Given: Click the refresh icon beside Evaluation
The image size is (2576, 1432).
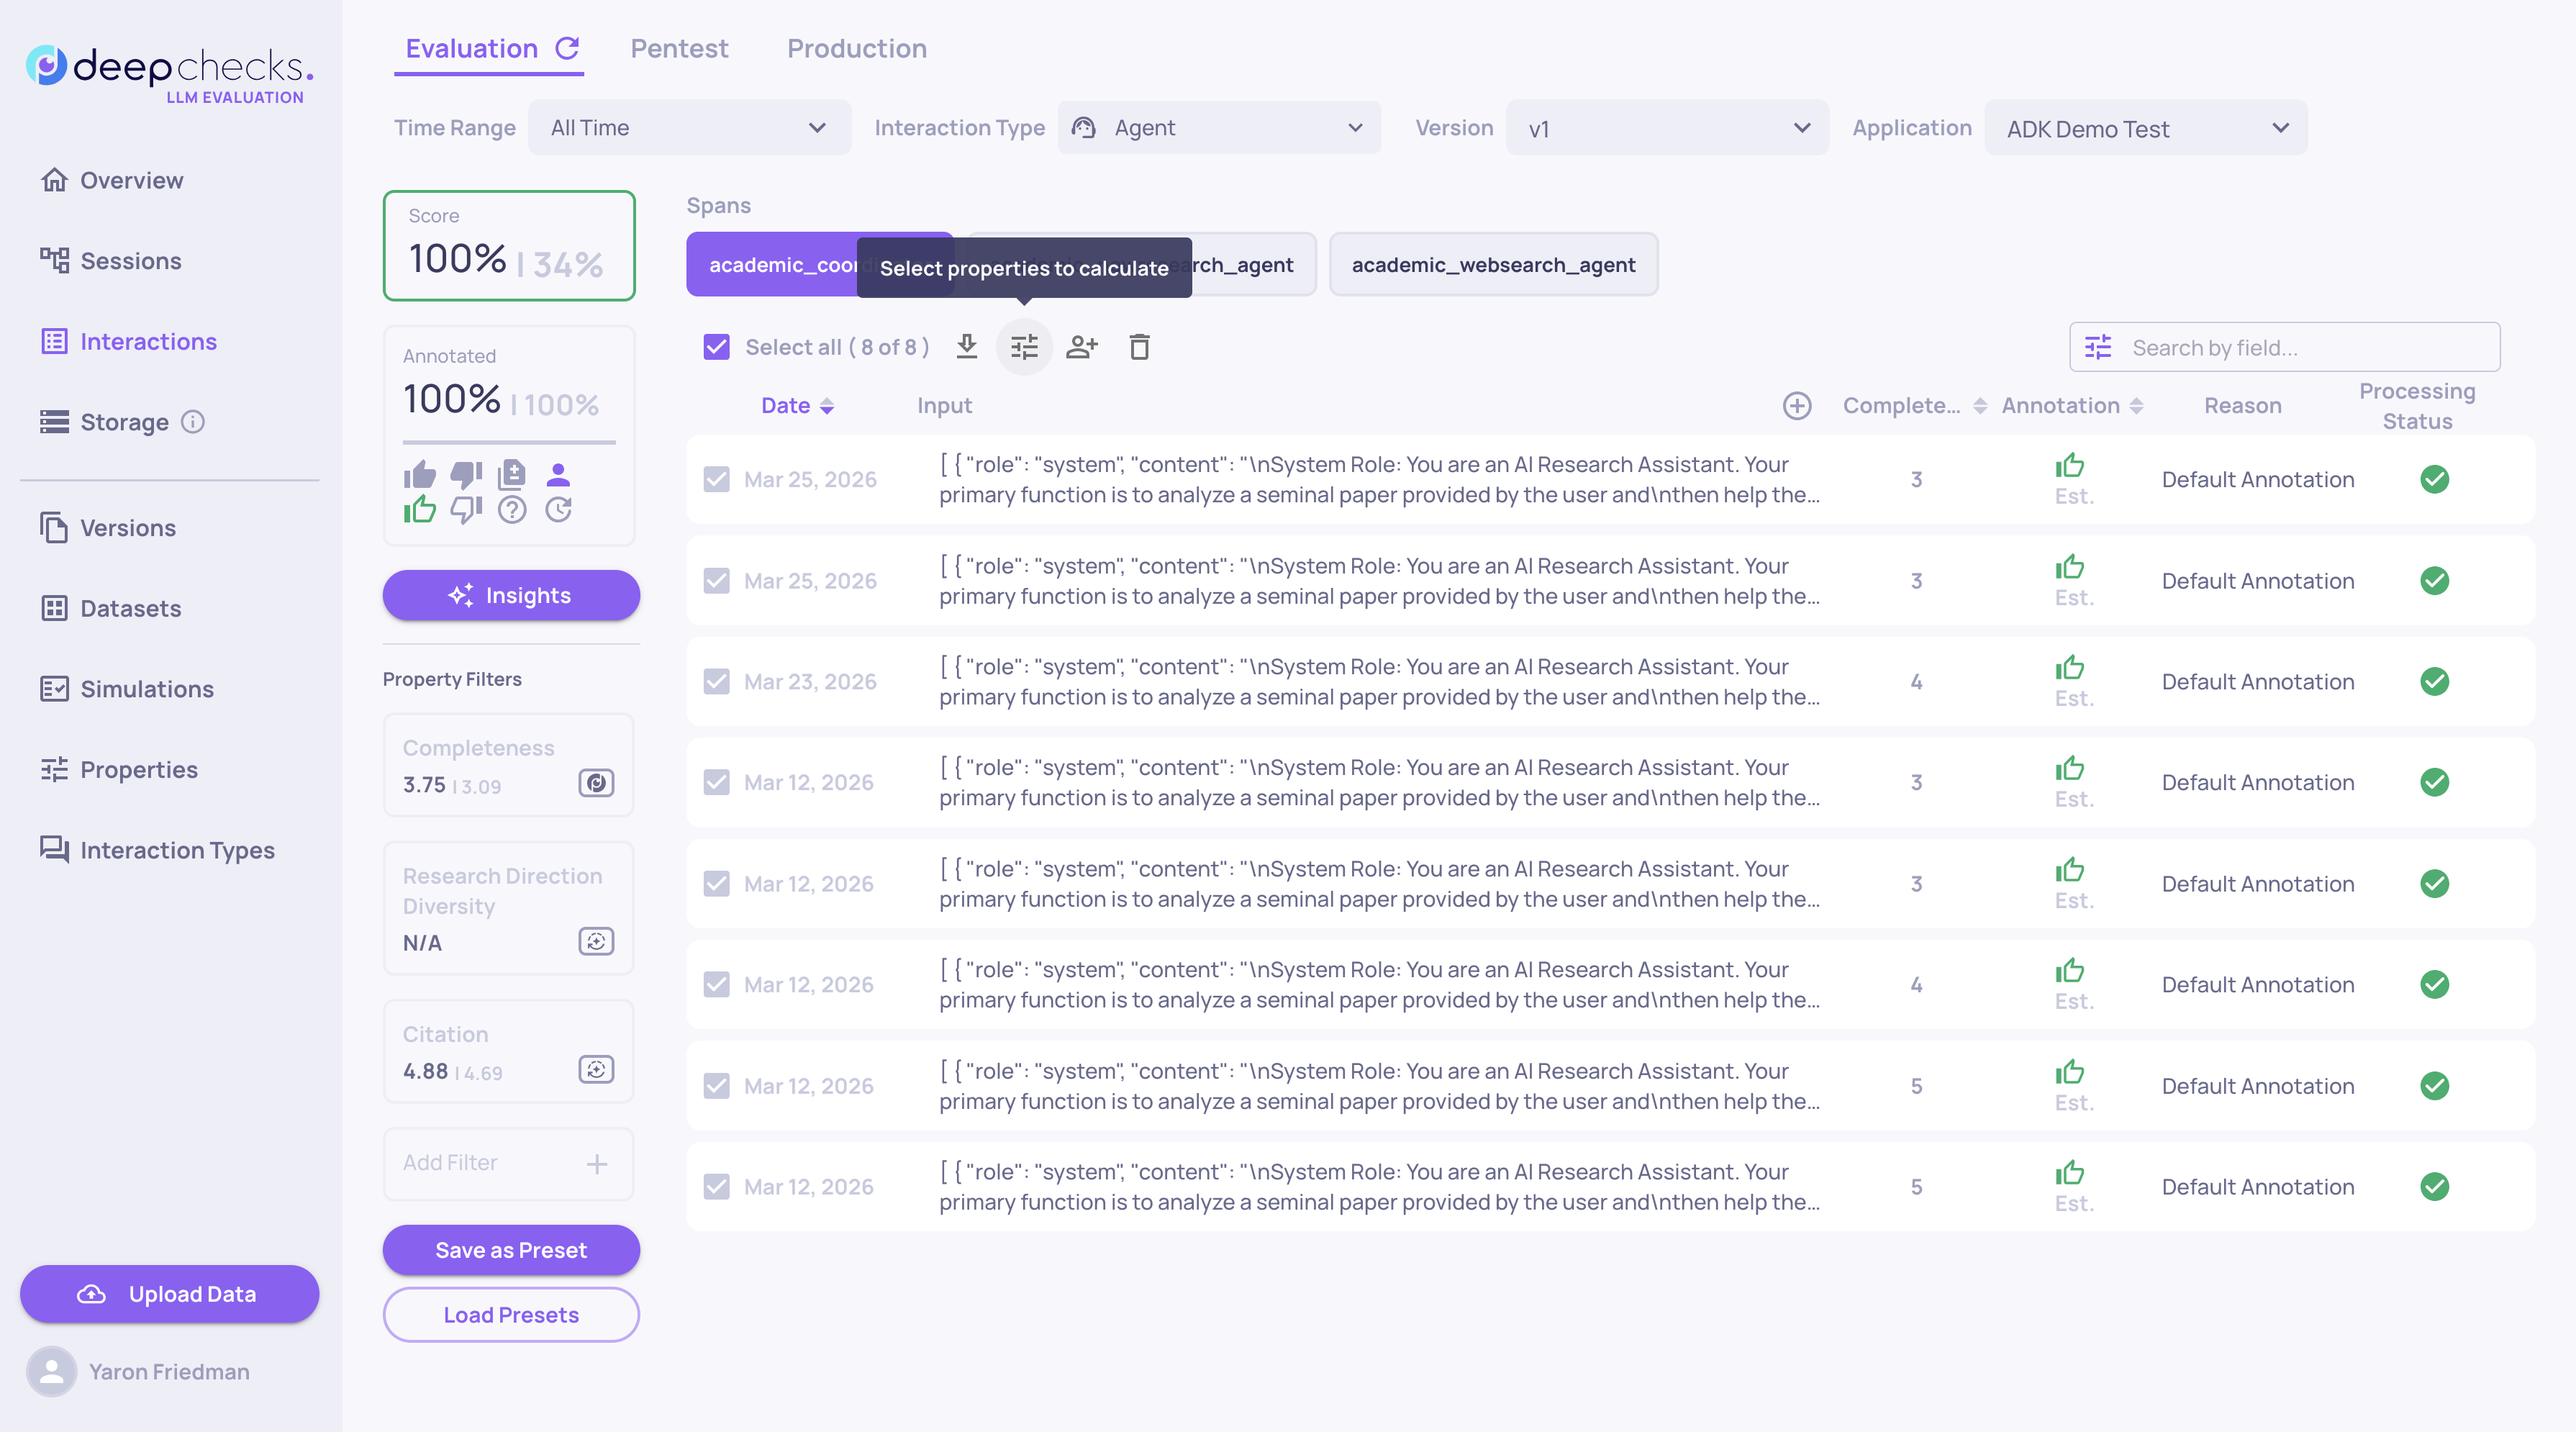Looking at the screenshot, I should click(567, 48).
